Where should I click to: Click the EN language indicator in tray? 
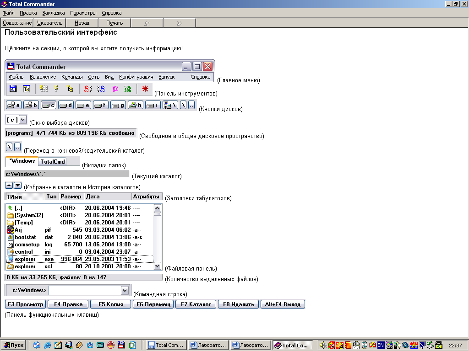[x=381, y=346]
